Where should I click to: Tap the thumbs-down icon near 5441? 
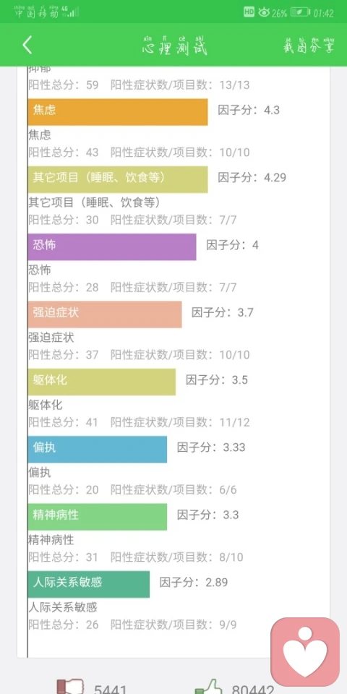coord(70,687)
